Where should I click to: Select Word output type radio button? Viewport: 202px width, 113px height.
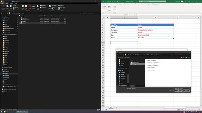click(104, 6)
